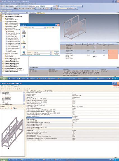
Task: Click the go Back icon in Save As
Action: [x=47, y=28]
